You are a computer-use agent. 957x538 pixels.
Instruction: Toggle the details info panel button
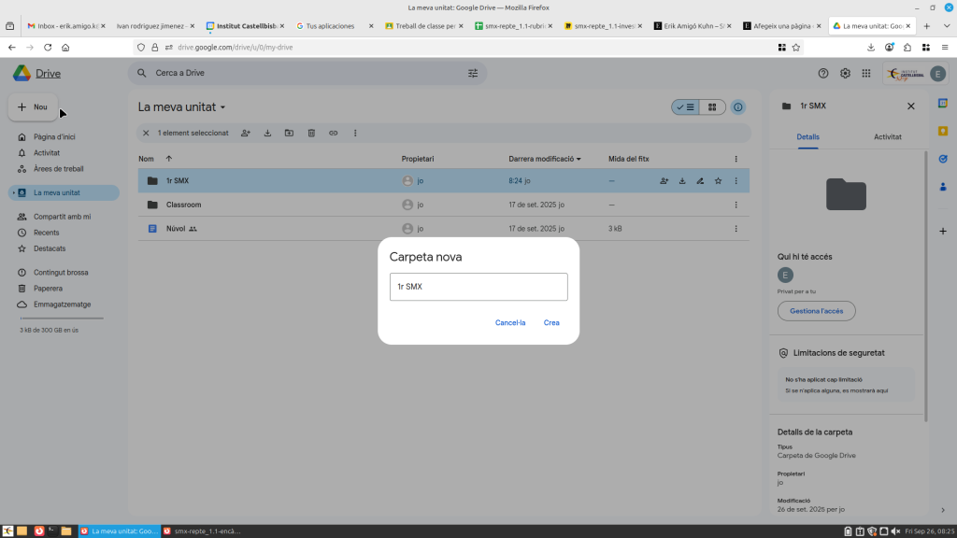click(x=738, y=107)
